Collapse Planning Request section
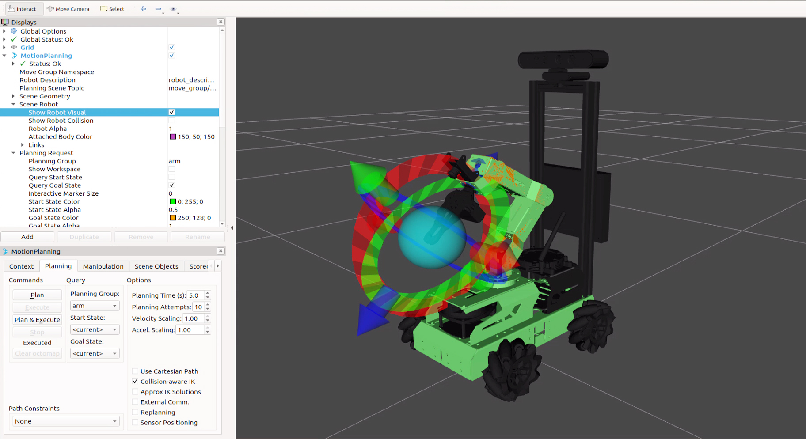Viewport: 806px width, 439px height. pos(13,153)
